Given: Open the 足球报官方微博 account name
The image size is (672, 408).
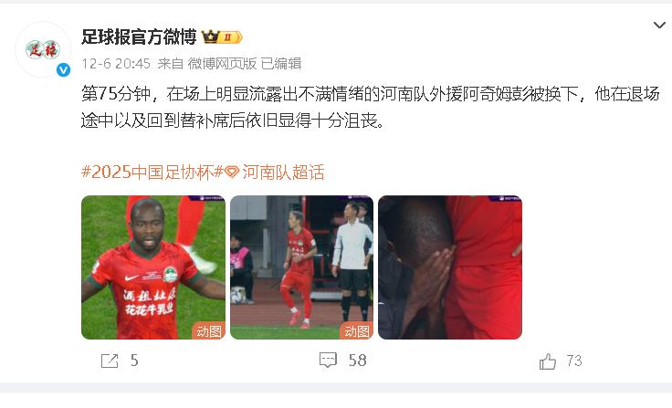Looking at the screenshot, I should tap(139, 37).
